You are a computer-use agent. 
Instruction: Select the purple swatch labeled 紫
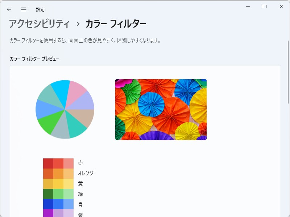click(x=58, y=214)
